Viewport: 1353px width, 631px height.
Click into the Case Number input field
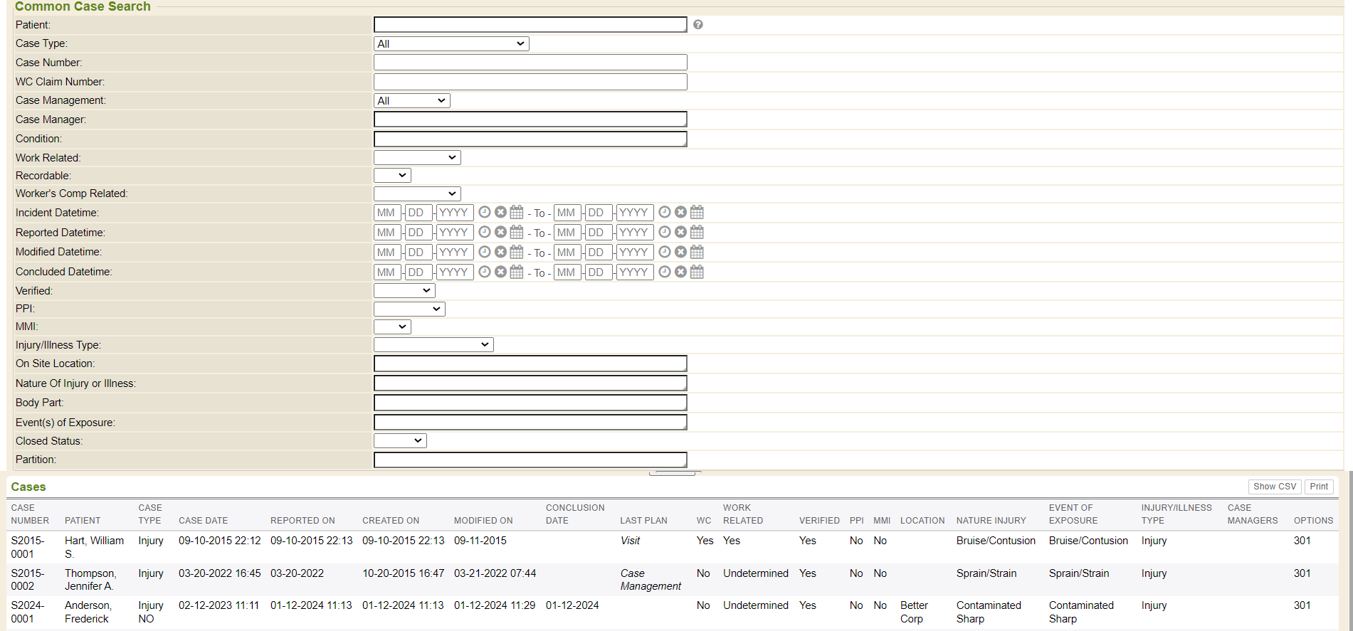click(x=530, y=63)
